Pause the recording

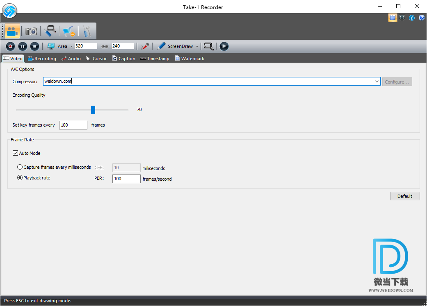[23, 47]
